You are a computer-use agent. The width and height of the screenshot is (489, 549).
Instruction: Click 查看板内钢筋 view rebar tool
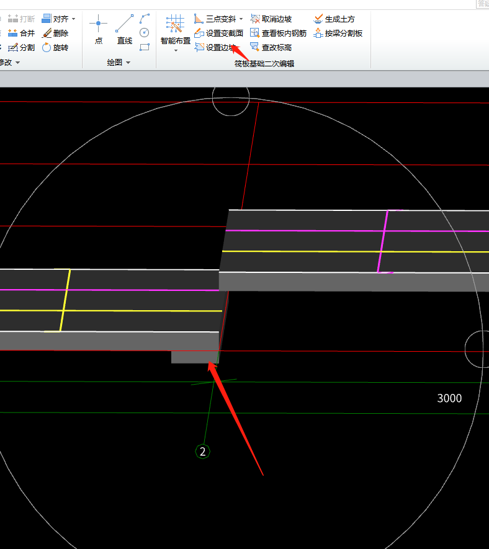(x=278, y=33)
